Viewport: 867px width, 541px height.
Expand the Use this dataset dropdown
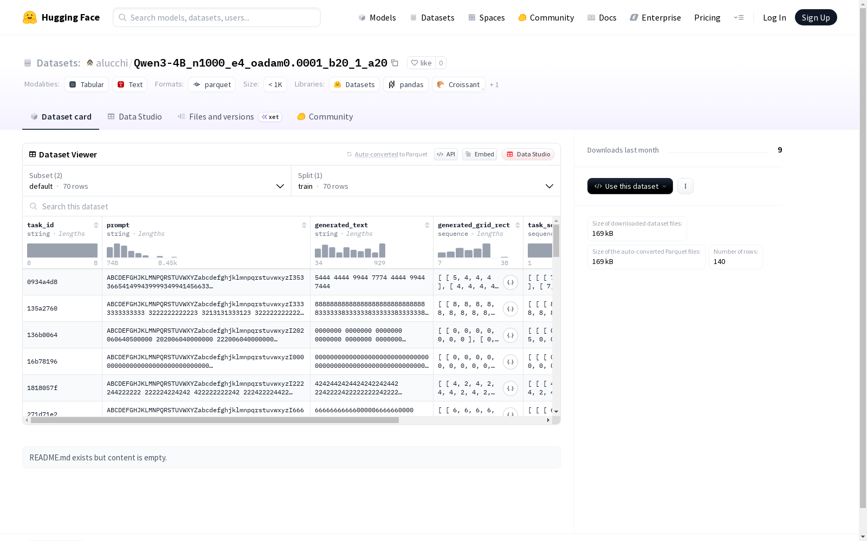[x=630, y=186]
